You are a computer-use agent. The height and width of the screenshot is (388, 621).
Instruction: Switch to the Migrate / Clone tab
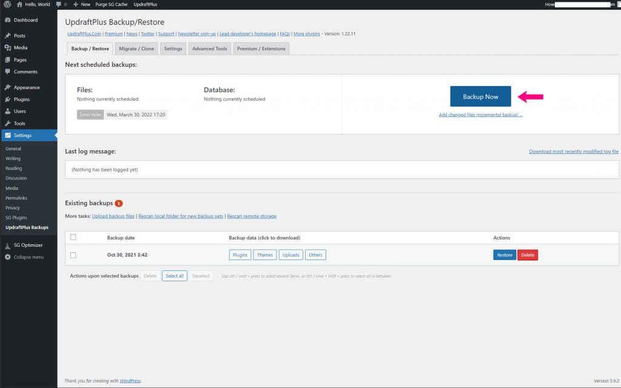136,48
